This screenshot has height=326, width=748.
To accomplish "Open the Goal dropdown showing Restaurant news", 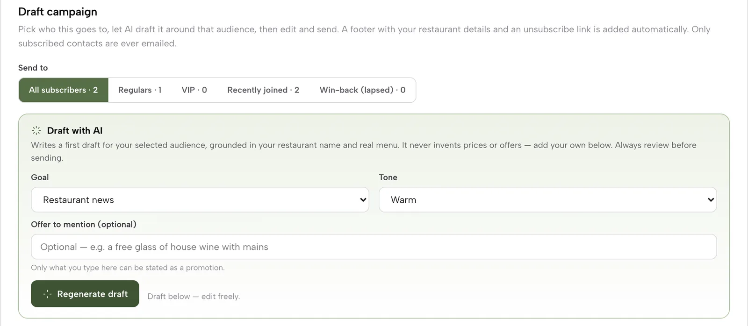I will click(x=200, y=200).
